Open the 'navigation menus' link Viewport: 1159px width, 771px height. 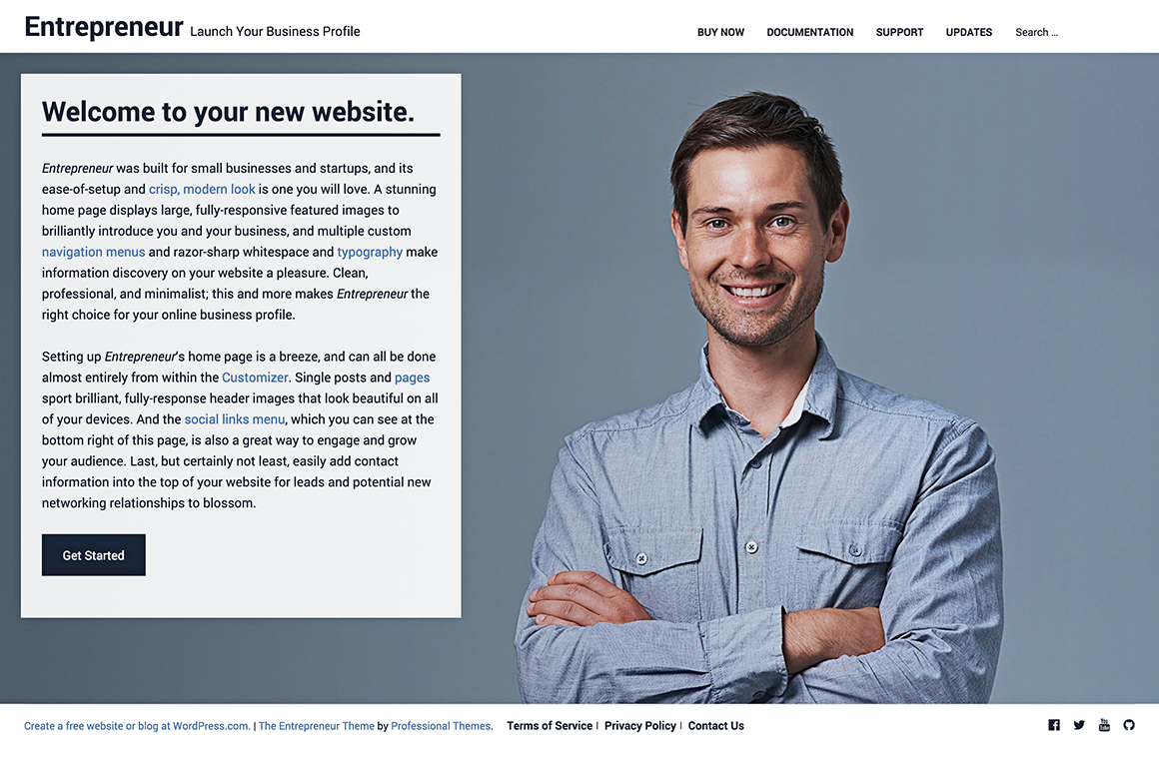pos(93,252)
